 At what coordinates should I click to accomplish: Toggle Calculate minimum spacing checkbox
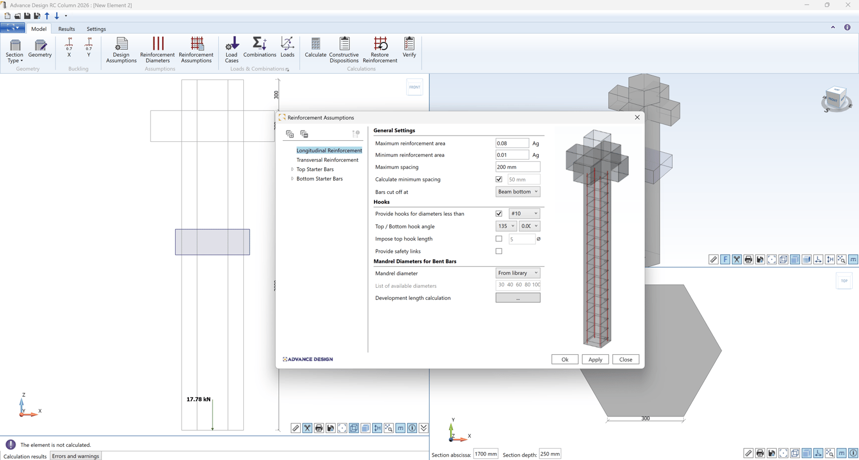click(x=499, y=180)
